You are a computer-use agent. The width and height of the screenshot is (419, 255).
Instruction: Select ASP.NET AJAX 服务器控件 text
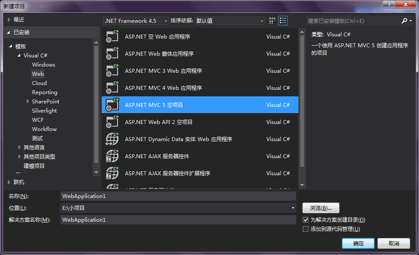[157, 156]
